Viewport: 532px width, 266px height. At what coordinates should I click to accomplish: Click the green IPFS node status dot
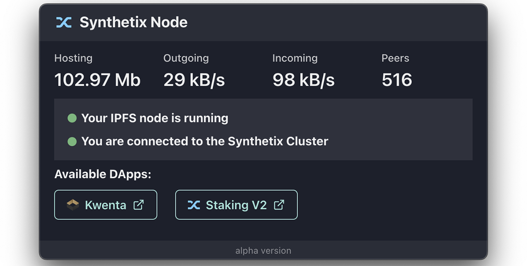pyautogui.click(x=72, y=118)
